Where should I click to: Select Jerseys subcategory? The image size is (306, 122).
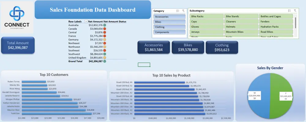(207, 32)
